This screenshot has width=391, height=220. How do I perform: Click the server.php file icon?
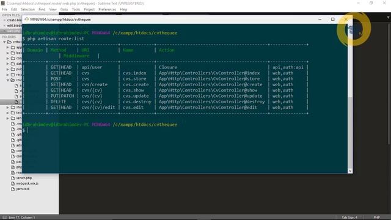[13, 178]
